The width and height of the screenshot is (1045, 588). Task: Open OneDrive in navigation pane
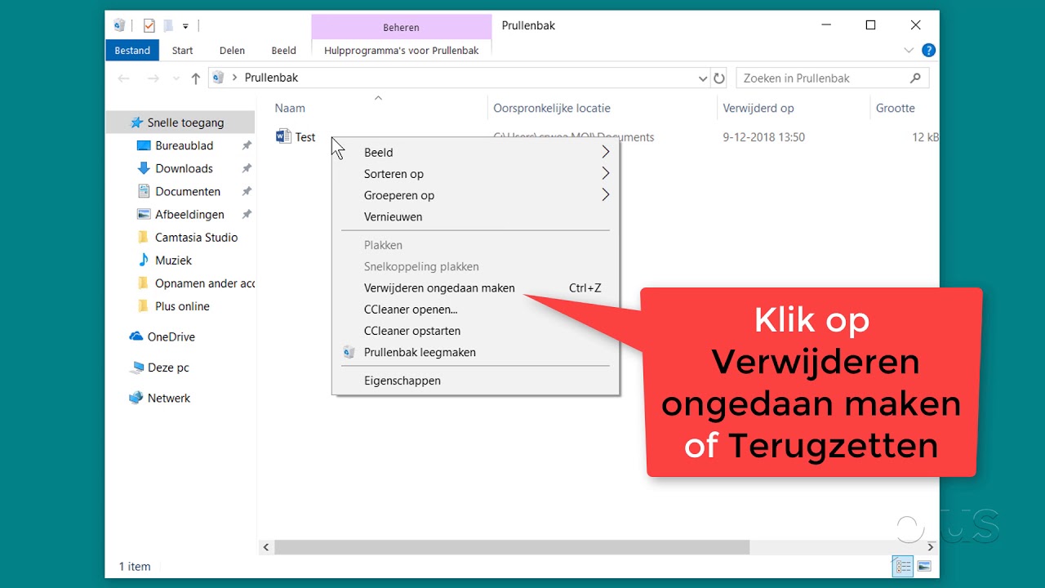[x=162, y=336]
